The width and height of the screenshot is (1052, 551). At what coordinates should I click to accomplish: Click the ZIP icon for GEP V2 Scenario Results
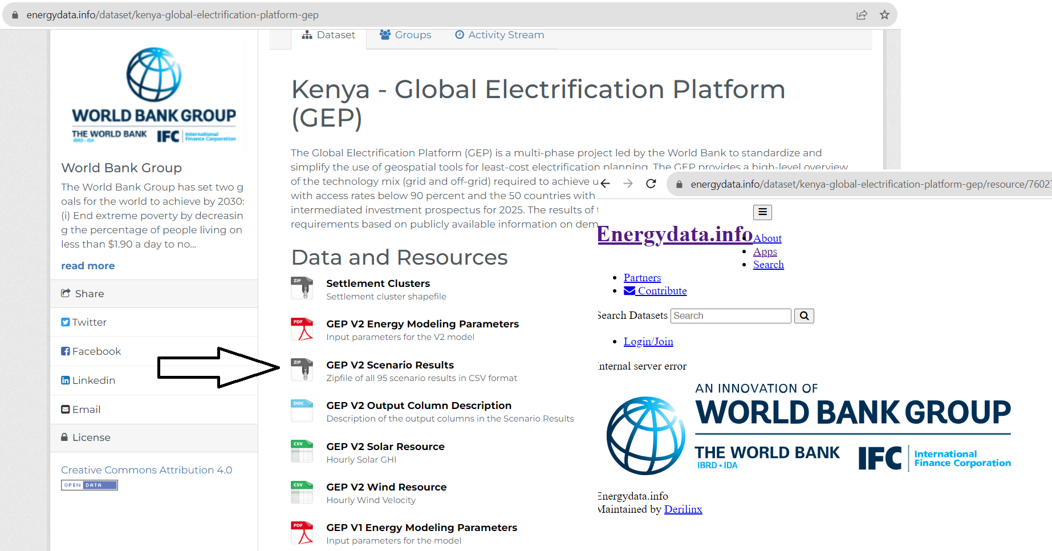coord(302,370)
